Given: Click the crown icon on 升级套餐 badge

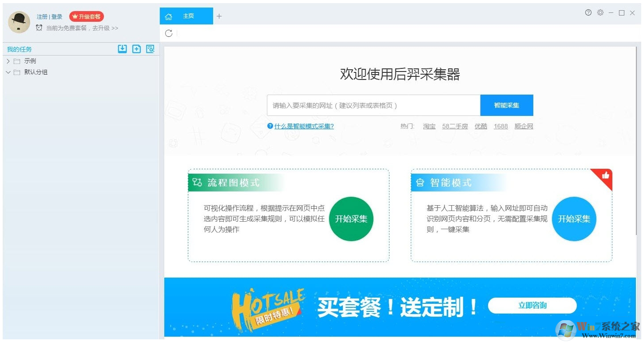Looking at the screenshot, I should pyautogui.click(x=74, y=16).
